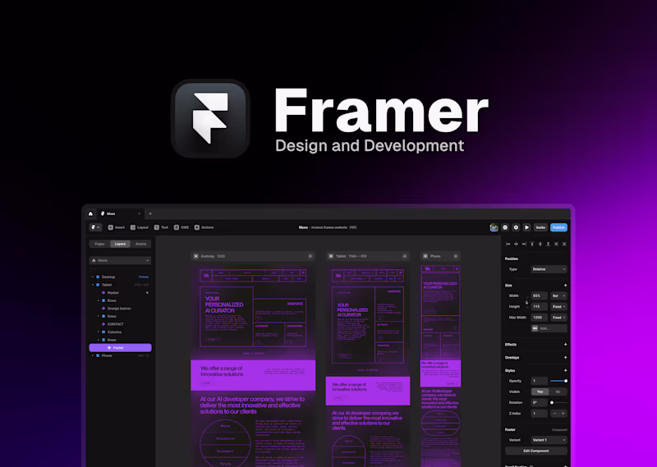The height and width of the screenshot is (467, 657).
Task: Open the Framer logo main menu
Action: [95, 227]
